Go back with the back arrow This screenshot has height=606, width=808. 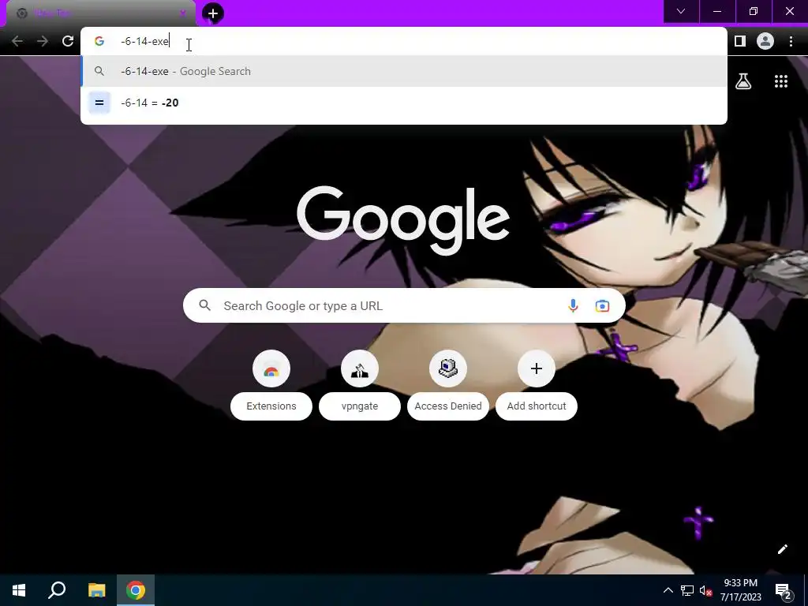tap(17, 41)
